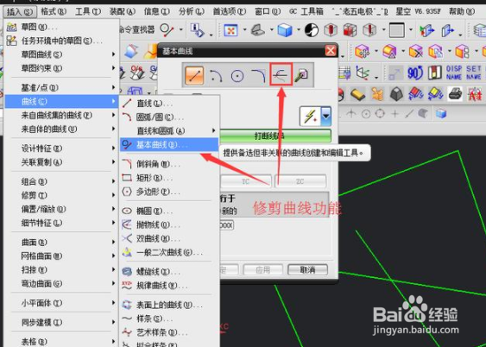Image resolution: width=486 pixels, height=347 pixels.
Task: Select the Line tool in 基本曲线 dialog
Action: 194,75
